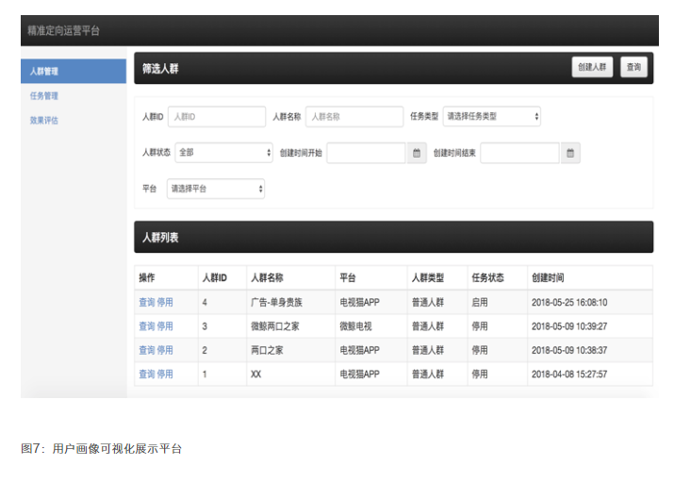The height and width of the screenshot is (483, 674).
Task: Open the 平台 platform dropdown
Action: tap(215, 189)
